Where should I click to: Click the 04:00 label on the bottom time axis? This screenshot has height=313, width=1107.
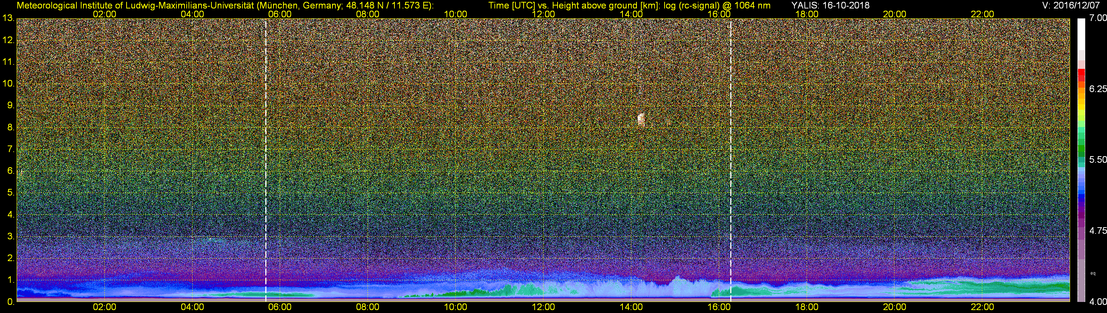(x=192, y=307)
